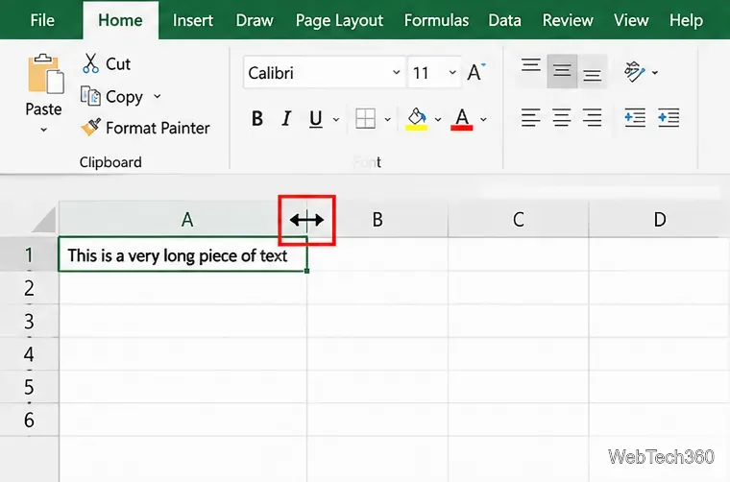
Task: Select row 4 header
Action: [x=29, y=354]
